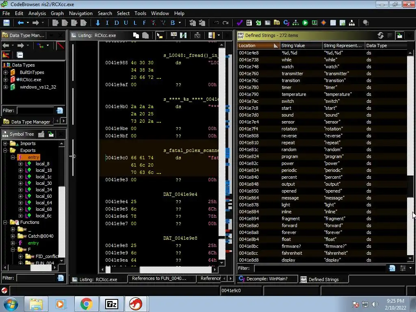Jump to next Label with the L icon
The height and width of the screenshot is (312, 416).
click(x=135, y=23)
